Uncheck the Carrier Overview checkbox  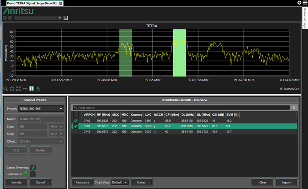coord(33,167)
